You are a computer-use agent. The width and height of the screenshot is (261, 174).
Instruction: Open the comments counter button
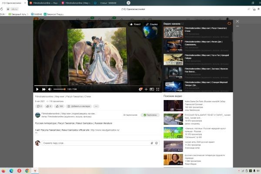39,106
